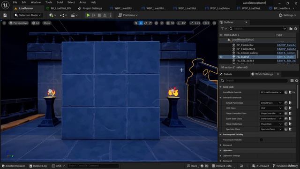Click the Eject from player icon
300x169 pixels.
(x=105, y=15)
